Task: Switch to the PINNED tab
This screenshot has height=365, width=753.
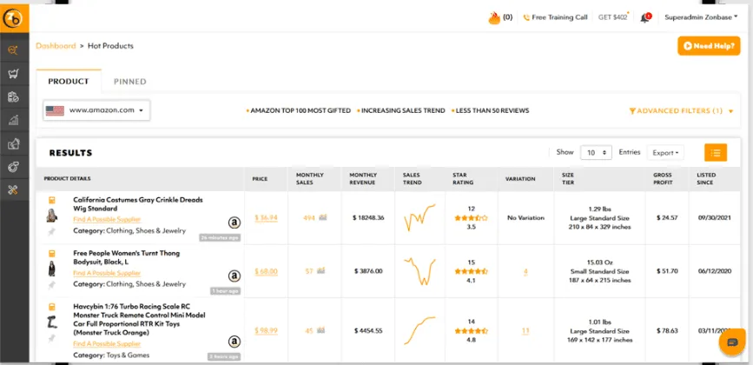Action: pos(129,82)
